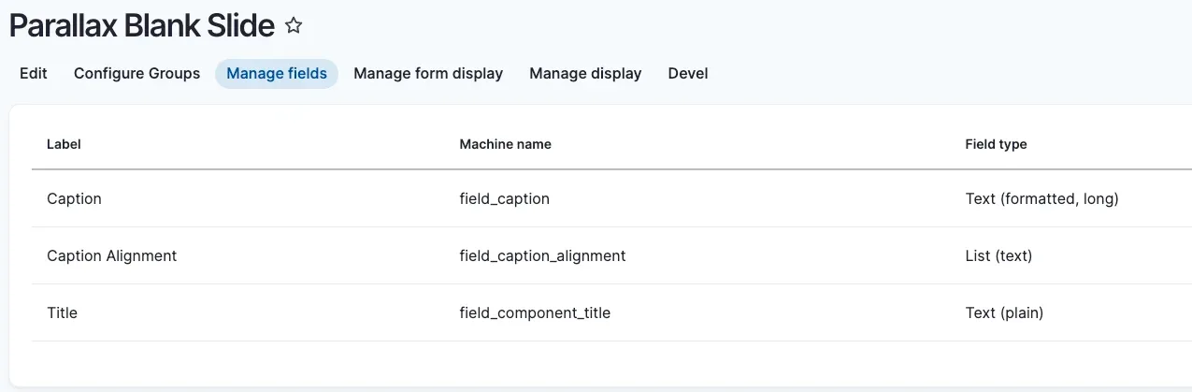
Task: Click the field_caption_alignment machine name
Action: (542, 255)
